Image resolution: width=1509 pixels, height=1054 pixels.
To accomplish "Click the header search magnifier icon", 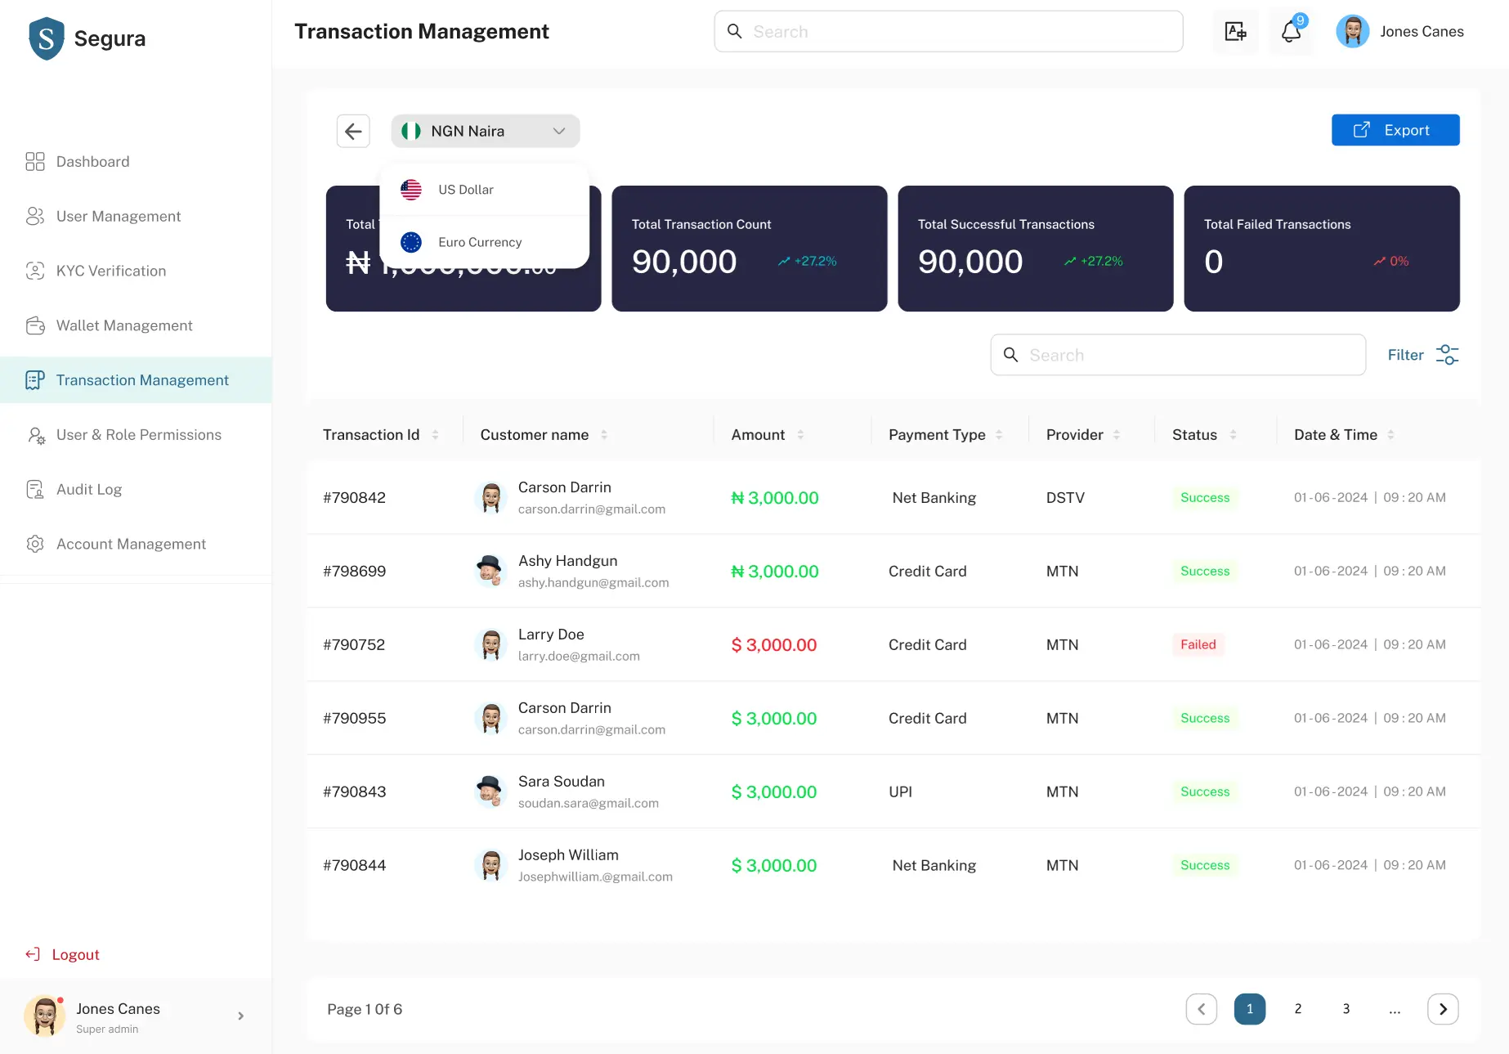I will coord(735,31).
